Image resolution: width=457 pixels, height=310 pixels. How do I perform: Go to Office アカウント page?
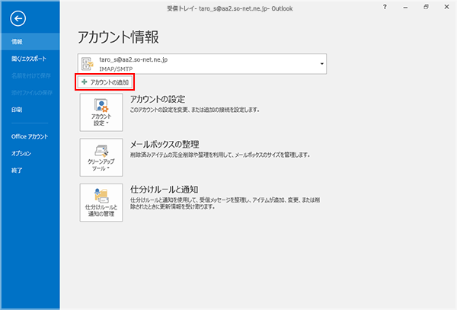29,136
